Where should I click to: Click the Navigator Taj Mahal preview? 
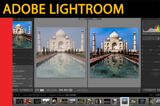click(x=22, y=35)
